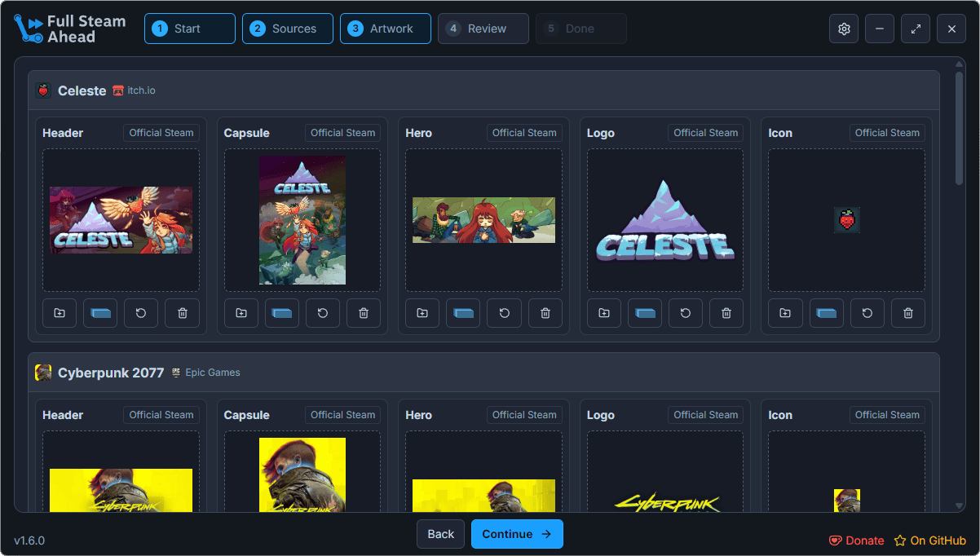Viewport: 980px width, 556px height.
Task: Open the Donate link
Action: [857, 541]
